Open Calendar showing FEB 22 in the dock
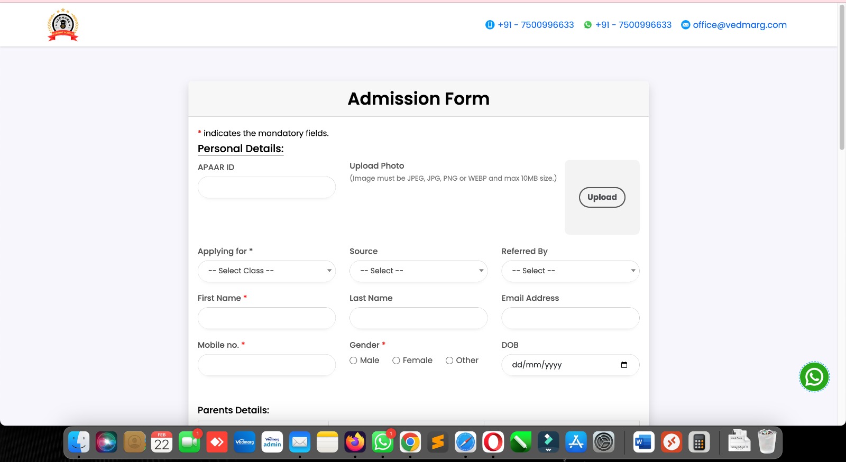Image resolution: width=846 pixels, height=462 pixels. (x=162, y=442)
